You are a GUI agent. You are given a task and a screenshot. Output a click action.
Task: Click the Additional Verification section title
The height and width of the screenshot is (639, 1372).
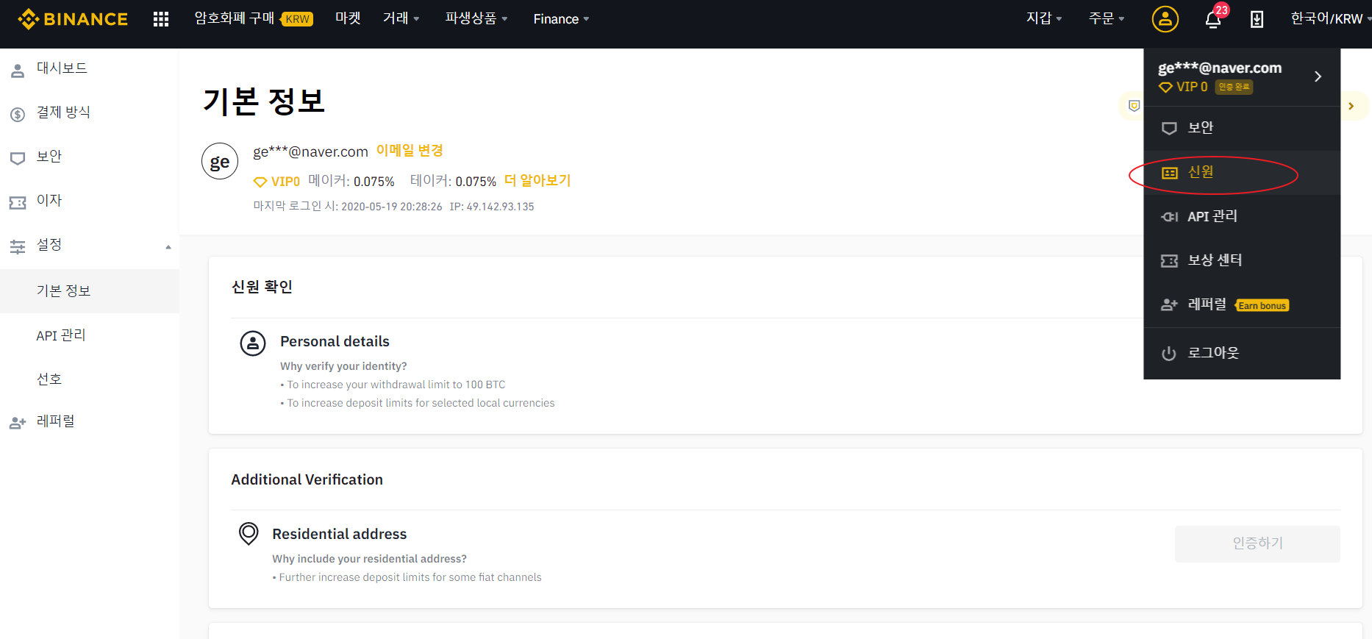307,480
